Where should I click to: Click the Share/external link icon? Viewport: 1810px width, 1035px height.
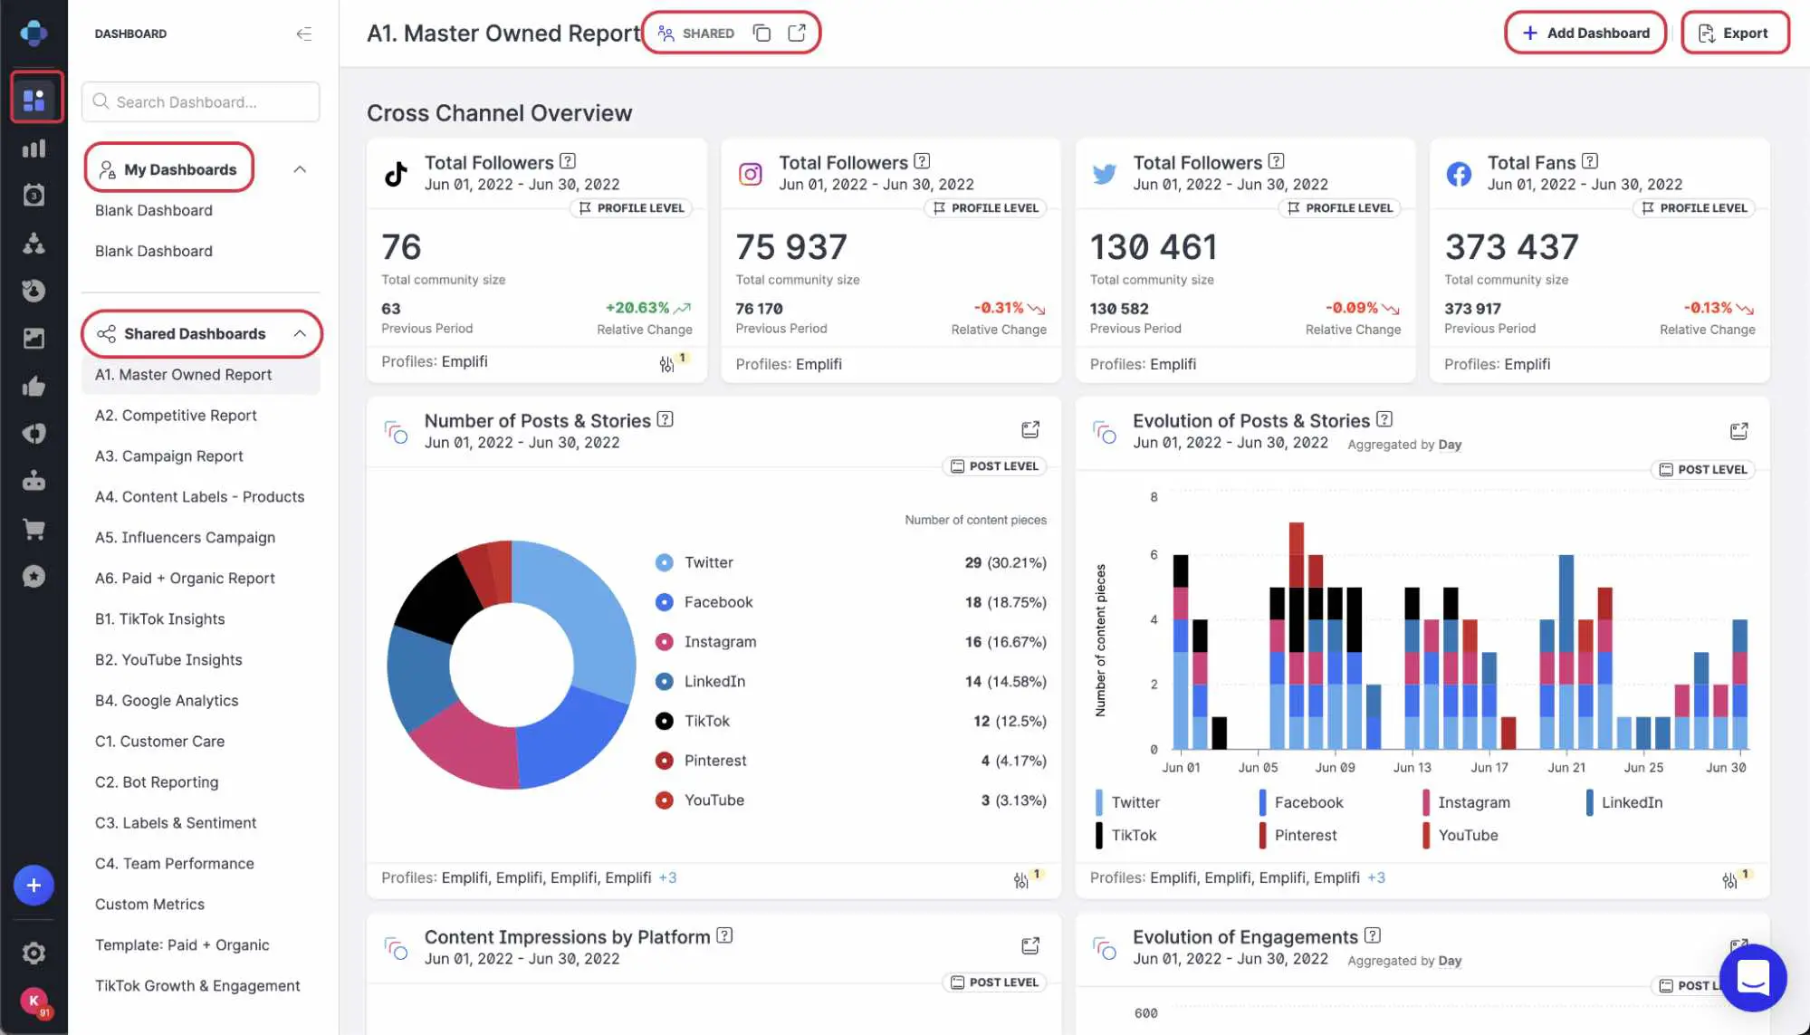[x=797, y=33]
